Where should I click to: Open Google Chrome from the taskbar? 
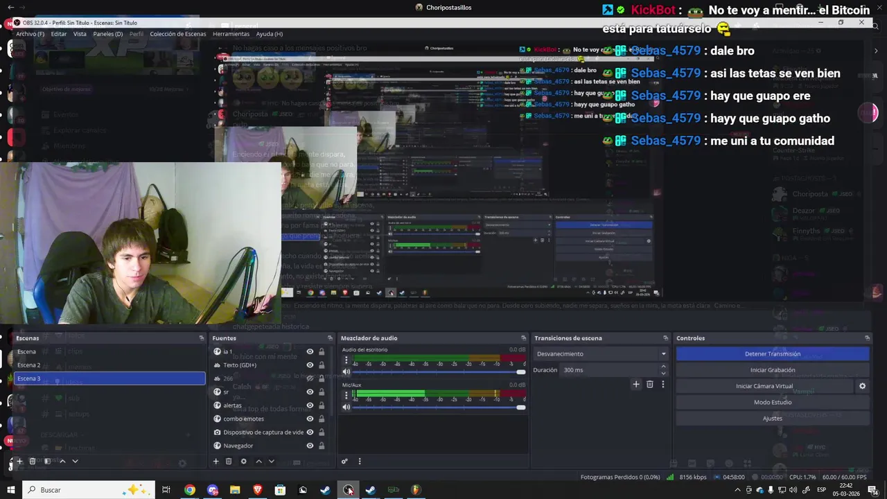tap(189, 490)
